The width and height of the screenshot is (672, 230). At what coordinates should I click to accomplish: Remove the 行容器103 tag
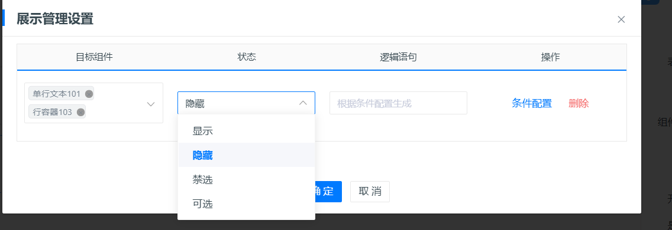pyautogui.click(x=80, y=113)
